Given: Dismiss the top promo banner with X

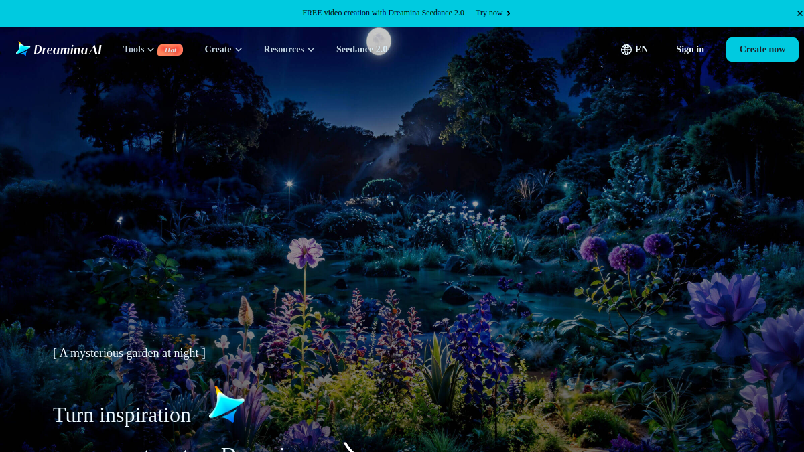Looking at the screenshot, I should (x=799, y=13).
